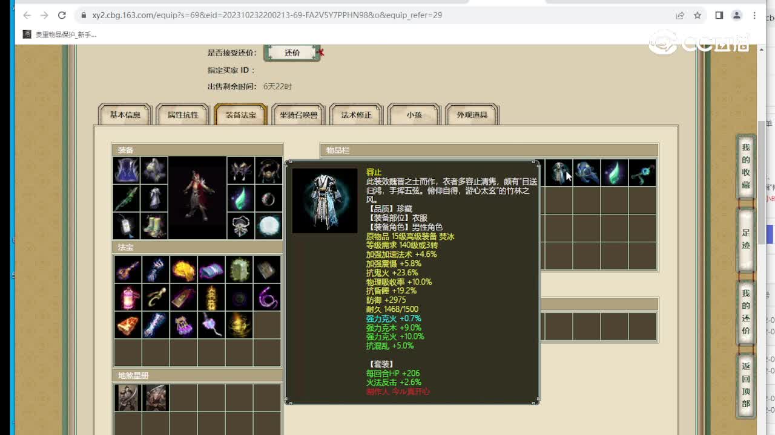
Task: Open the 基本信息 tab
Action: (x=125, y=114)
